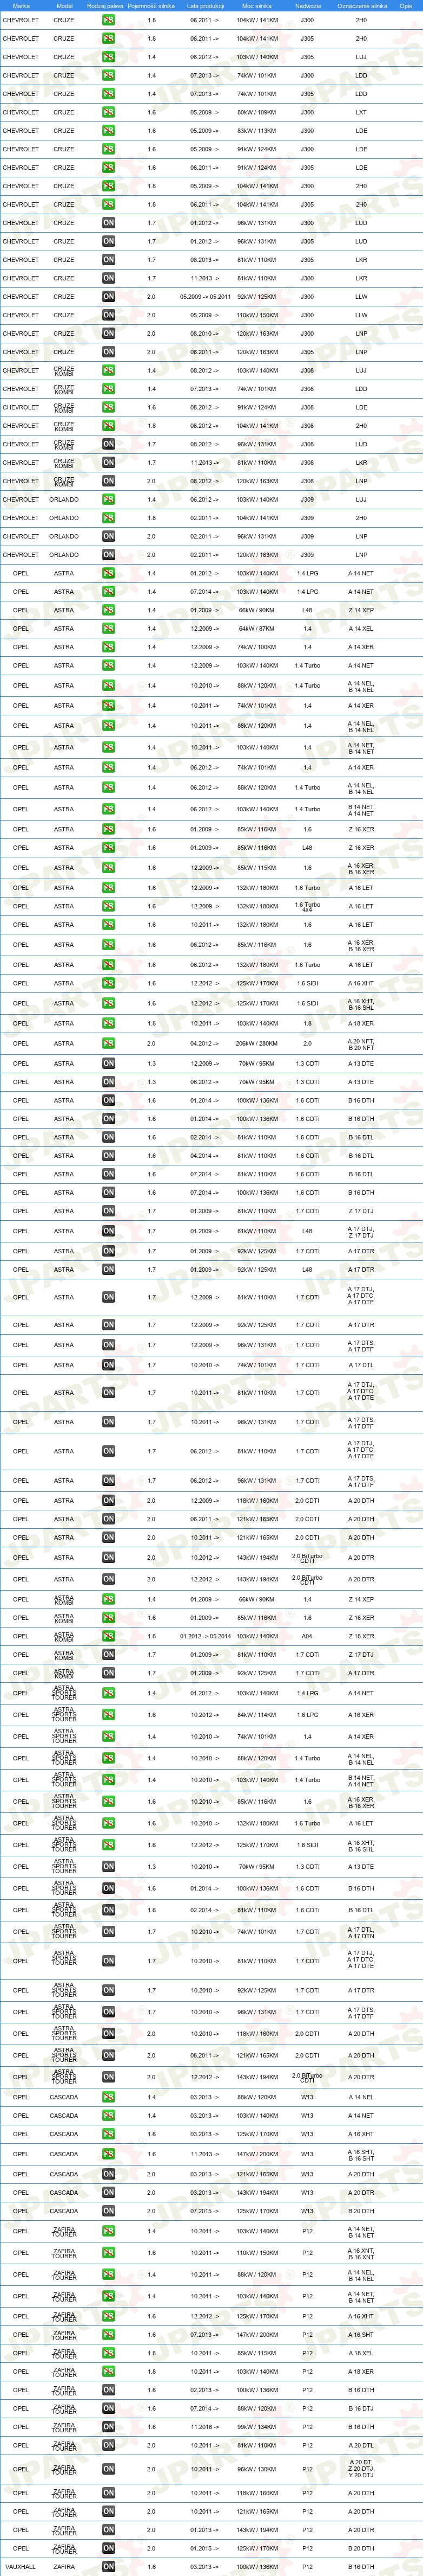Click the Rodzaj paliwa column header
The height and width of the screenshot is (2576, 423).
pos(106,6)
